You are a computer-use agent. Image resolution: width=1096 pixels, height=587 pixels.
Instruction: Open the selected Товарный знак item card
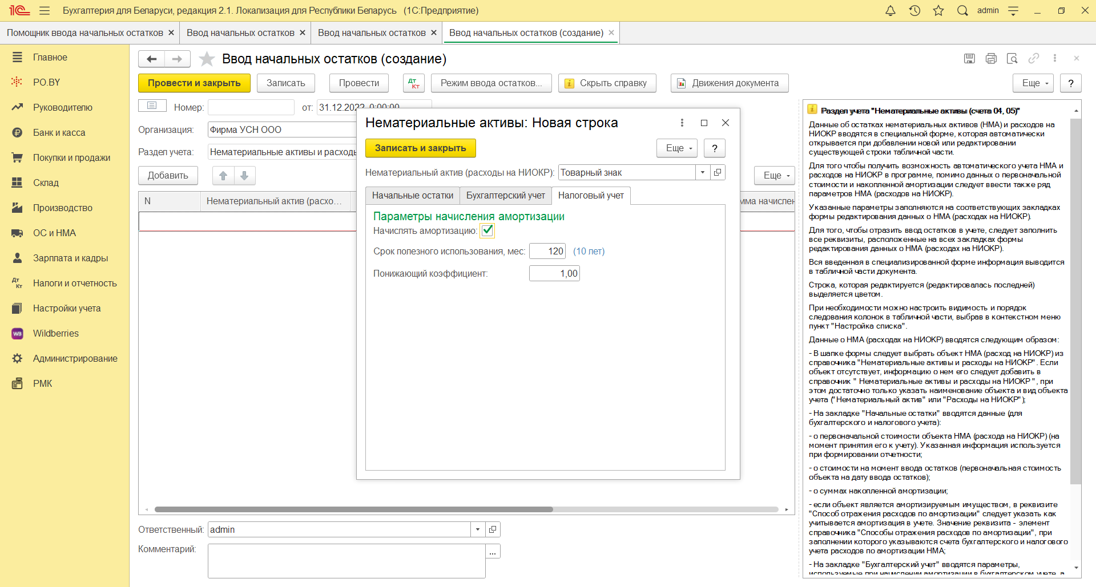718,172
